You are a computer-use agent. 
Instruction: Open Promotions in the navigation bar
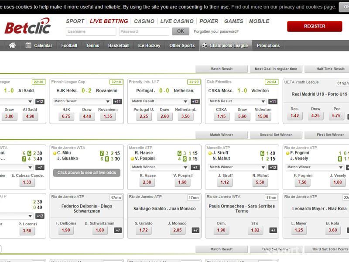click(x=268, y=45)
